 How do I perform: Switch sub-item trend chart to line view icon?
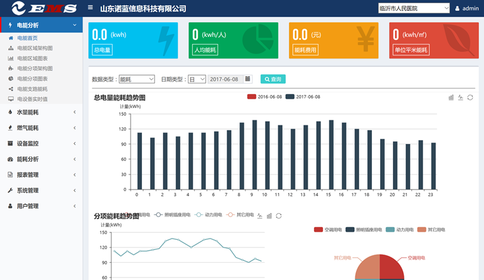pyautogui.click(x=260, y=216)
